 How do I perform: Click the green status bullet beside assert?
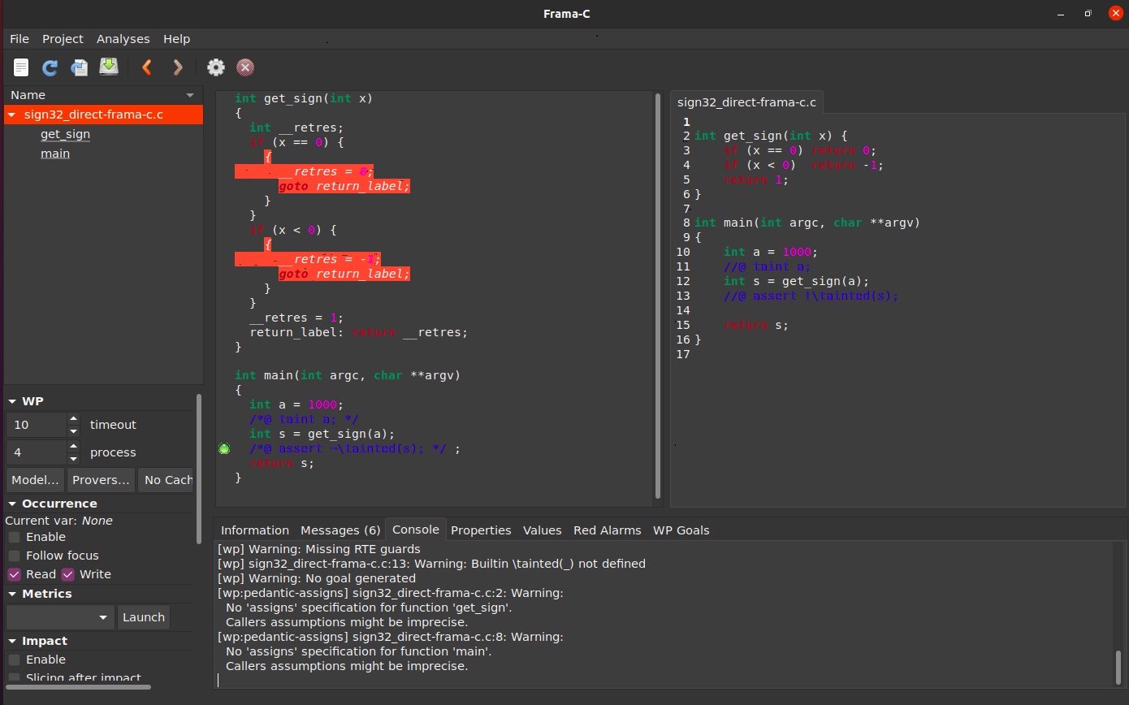point(225,448)
